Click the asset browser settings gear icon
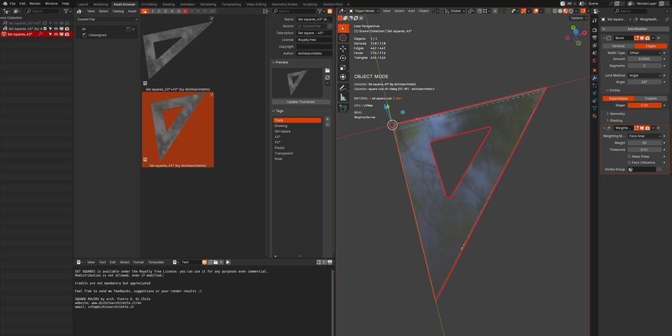The width and height of the screenshot is (672, 336). click(x=330, y=11)
